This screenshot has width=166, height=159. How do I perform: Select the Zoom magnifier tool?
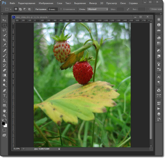tap(4, 116)
